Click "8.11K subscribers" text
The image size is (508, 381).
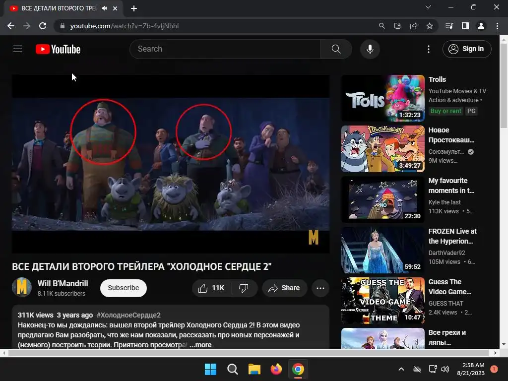pyautogui.click(x=62, y=294)
